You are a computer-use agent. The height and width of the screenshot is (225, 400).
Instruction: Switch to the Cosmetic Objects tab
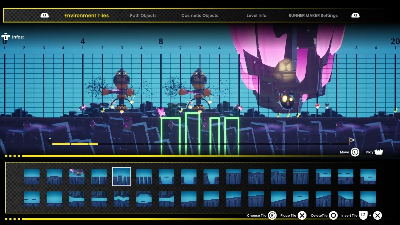[200, 15]
